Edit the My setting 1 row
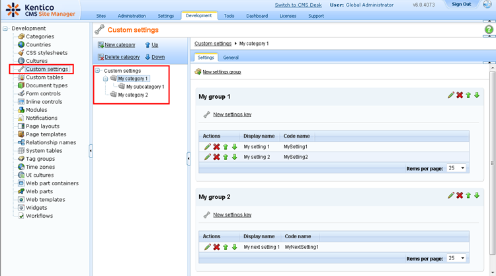The width and height of the screenshot is (496, 276). pos(208,147)
